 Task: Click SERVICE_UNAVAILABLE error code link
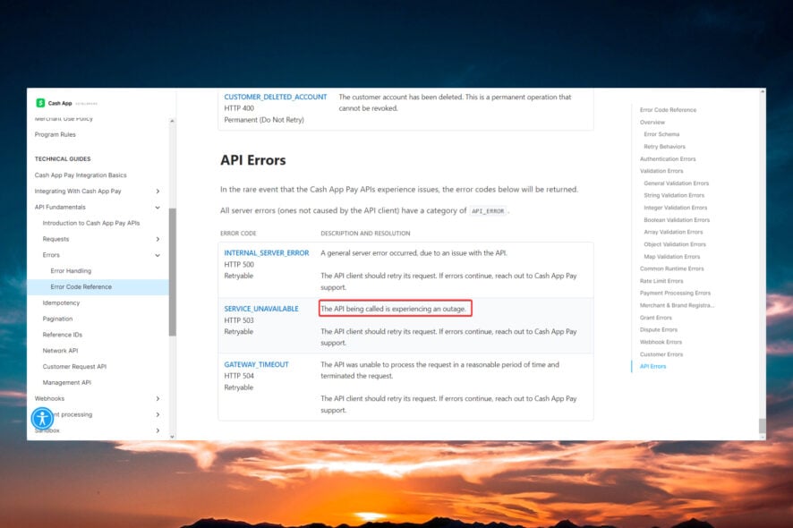pos(261,309)
